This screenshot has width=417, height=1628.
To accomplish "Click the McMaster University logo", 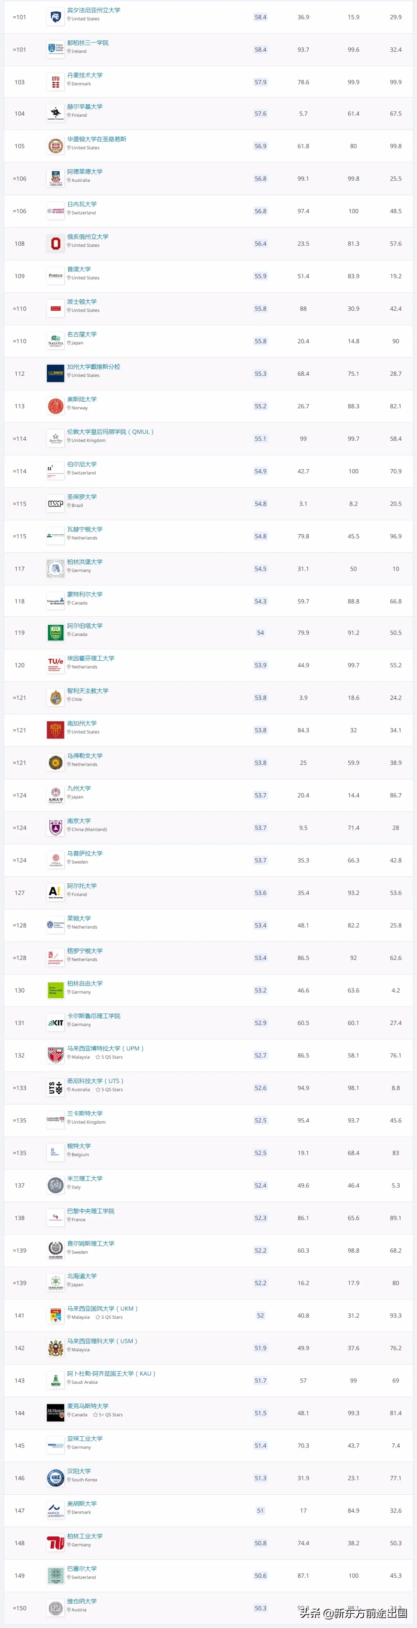I will 56,1413.
